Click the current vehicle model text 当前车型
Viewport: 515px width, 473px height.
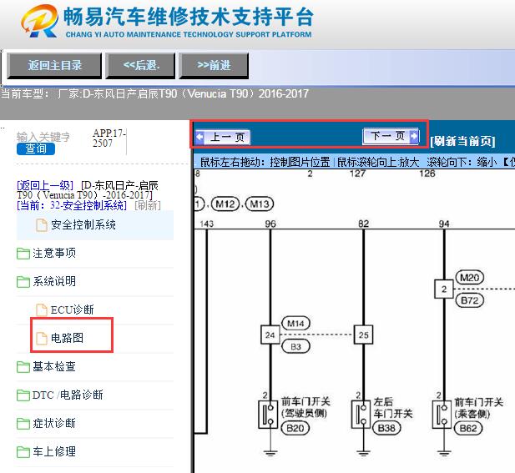pyautogui.click(x=154, y=94)
